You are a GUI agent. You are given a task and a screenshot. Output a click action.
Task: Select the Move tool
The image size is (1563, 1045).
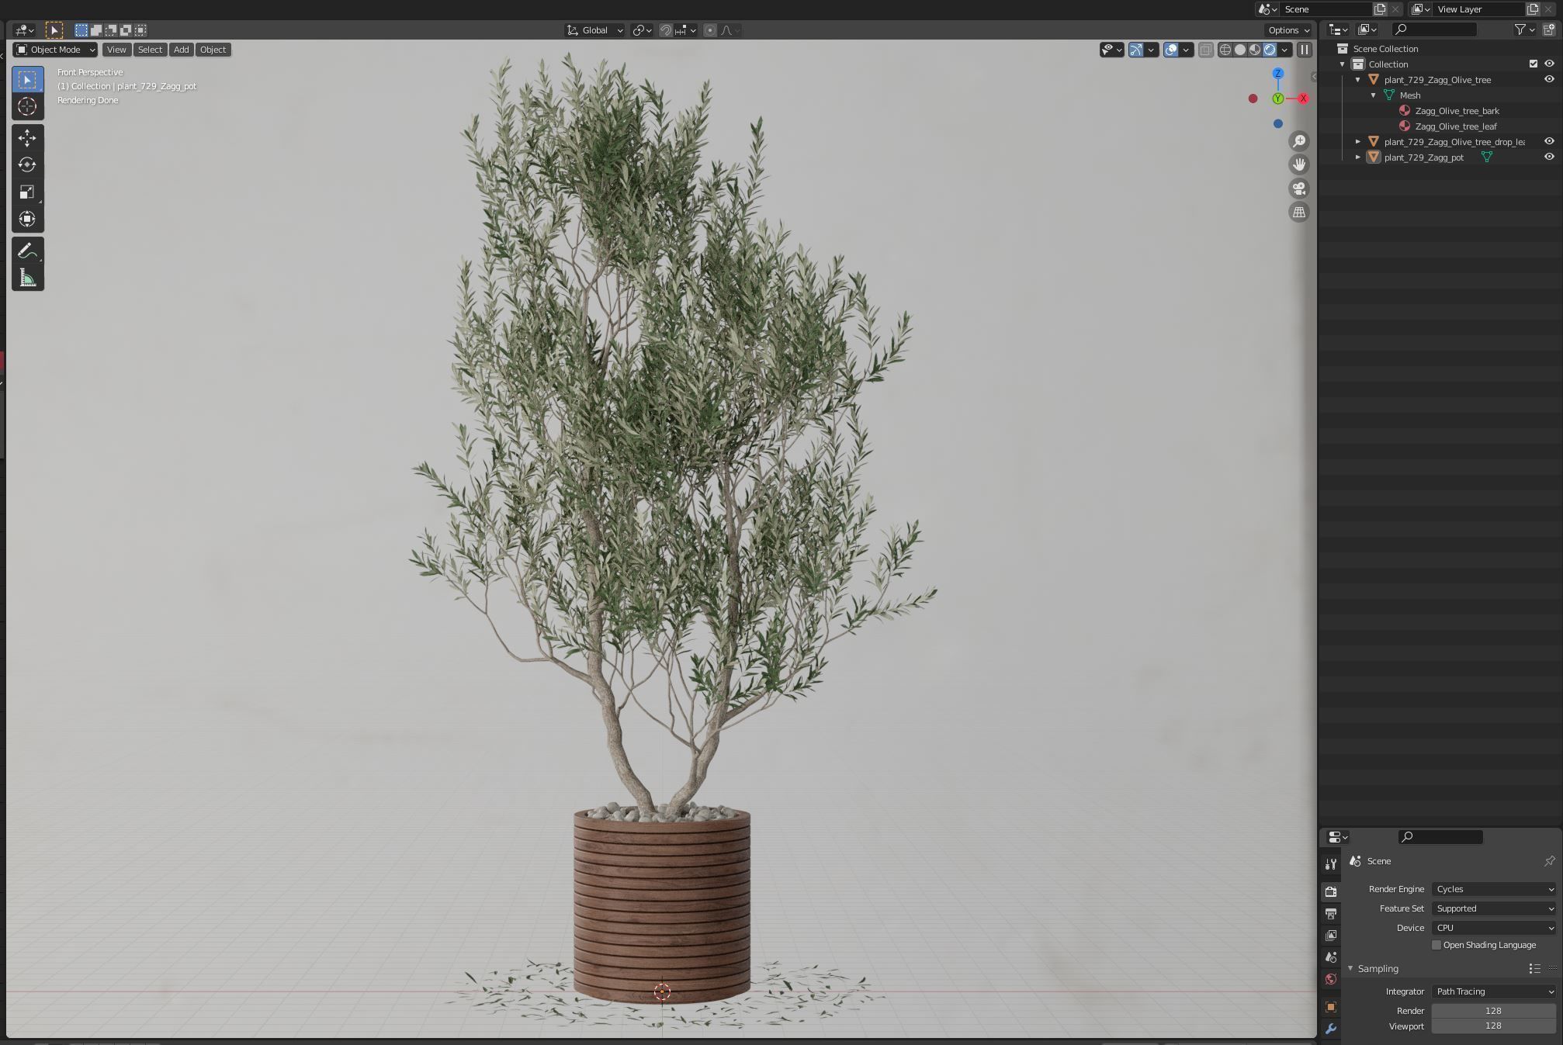pos(27,138)
